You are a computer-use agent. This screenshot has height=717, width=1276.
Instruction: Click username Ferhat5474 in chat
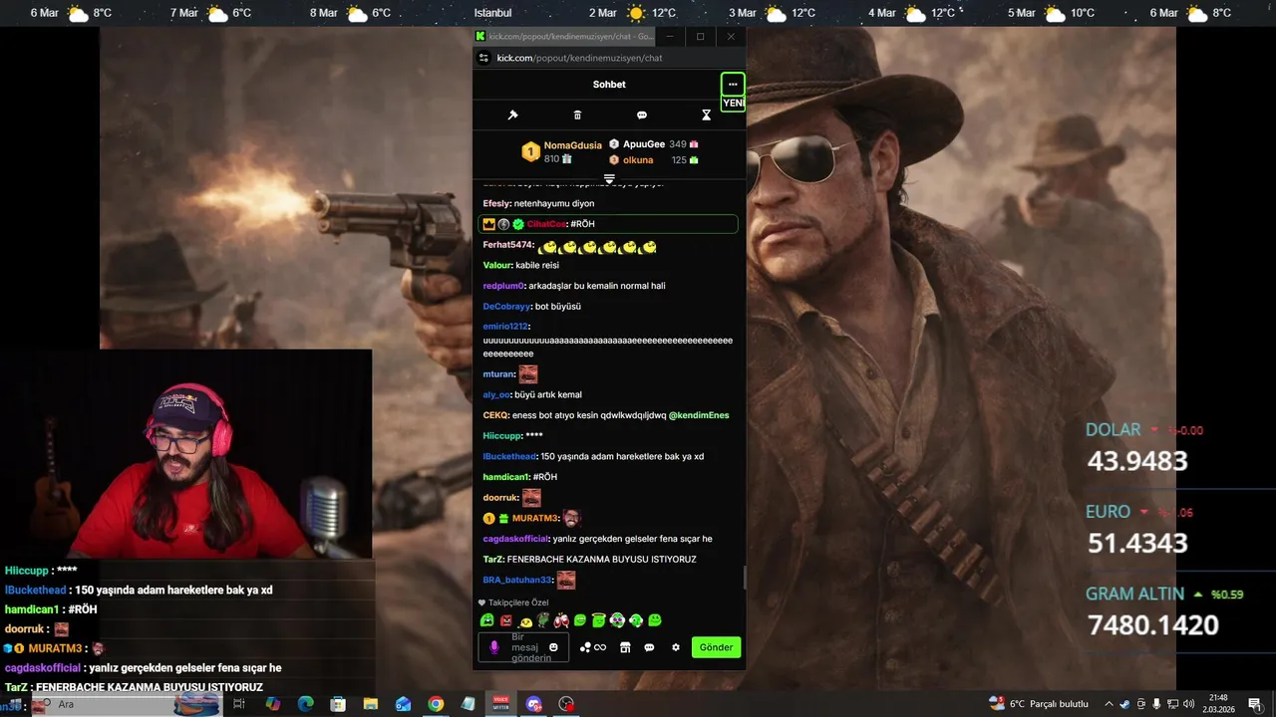pyautogui.click(x=508, y=245)
